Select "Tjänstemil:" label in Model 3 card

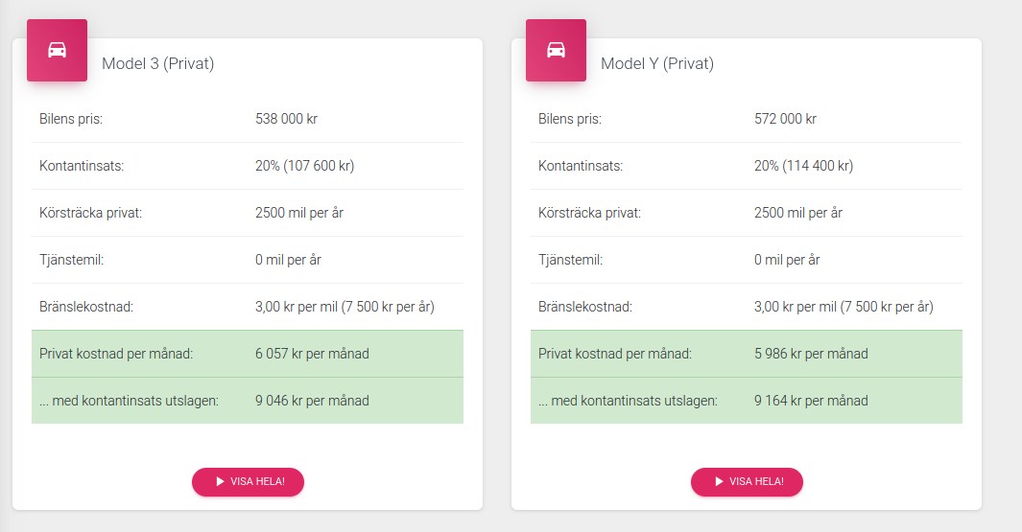(73, 260)
